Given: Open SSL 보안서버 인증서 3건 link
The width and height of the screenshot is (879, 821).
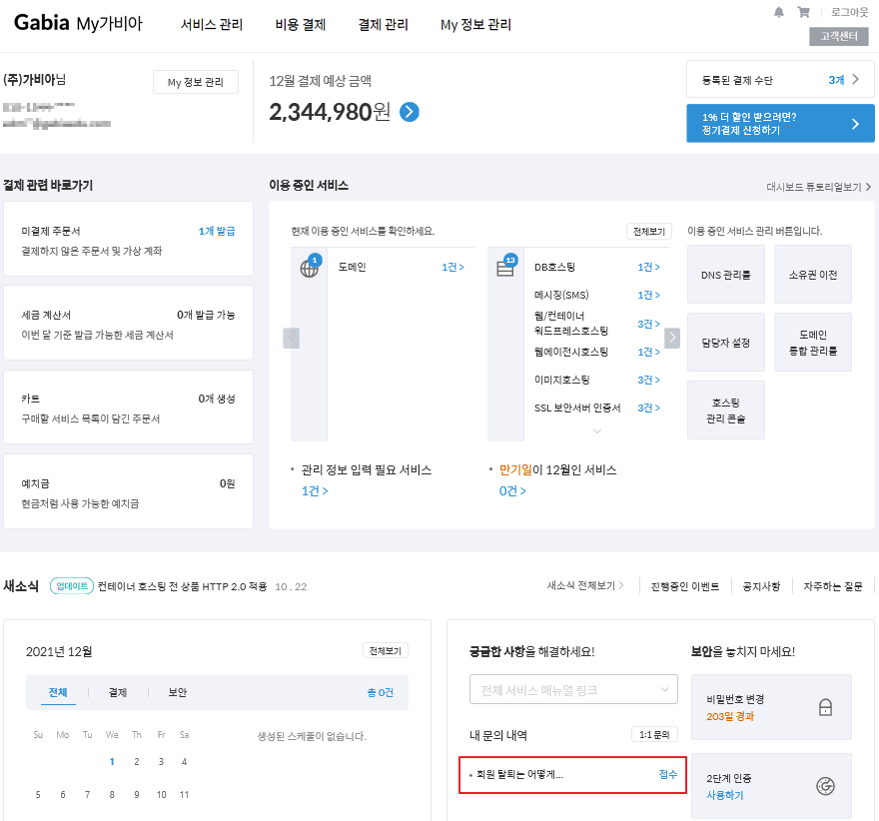Looking at the screenshot, I should (x=648, y=408).
